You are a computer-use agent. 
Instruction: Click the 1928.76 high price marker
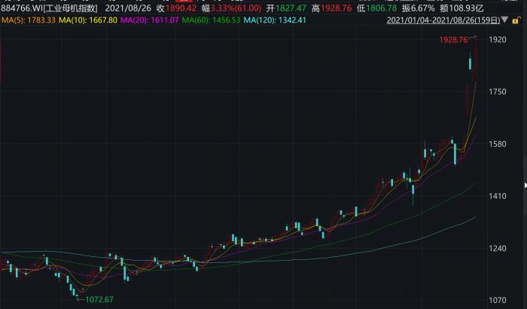tap(453, 39)
